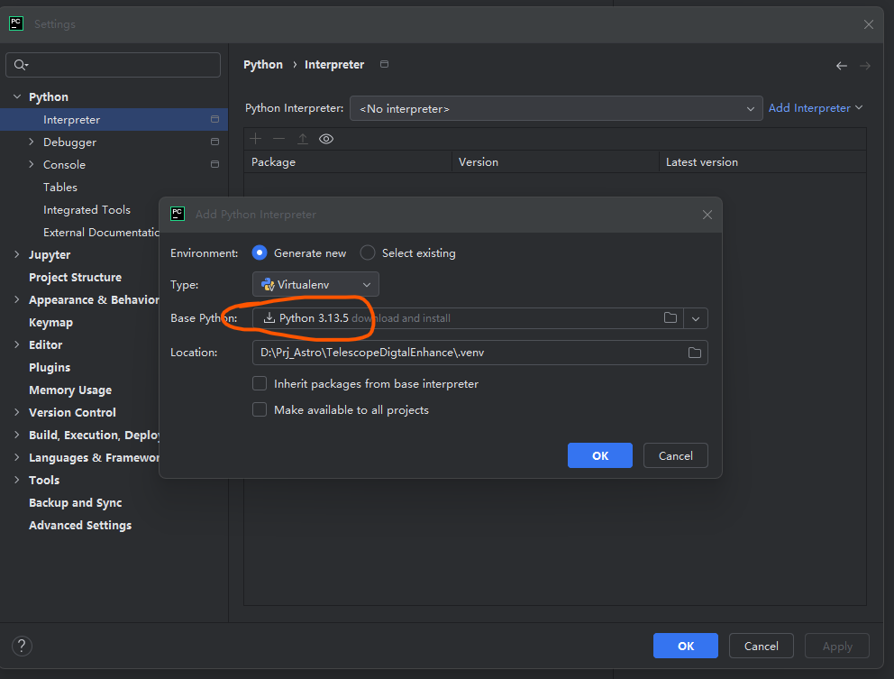The image size is (894, 679).
Task: Open the Python Interpreter No interpreter dropdown
Action: pyautogui.click(x=556, y=108)
